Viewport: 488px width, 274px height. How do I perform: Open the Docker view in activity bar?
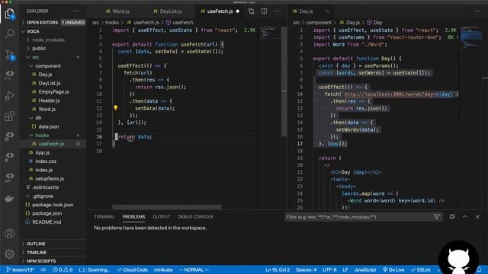10,198
